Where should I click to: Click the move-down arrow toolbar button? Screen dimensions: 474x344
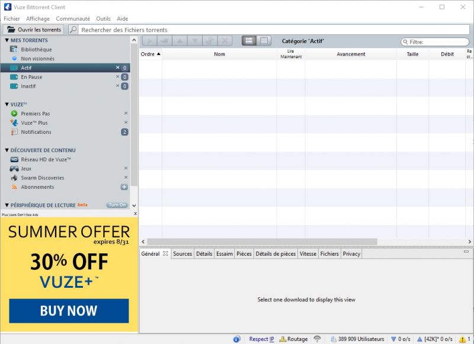point(195,41)
